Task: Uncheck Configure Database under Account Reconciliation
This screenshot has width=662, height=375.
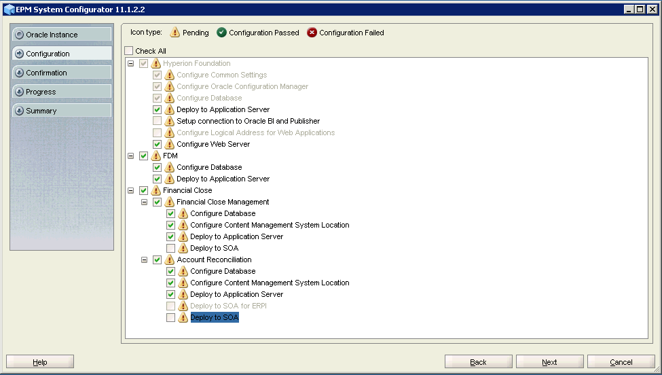Action: (x=170, y=271)
